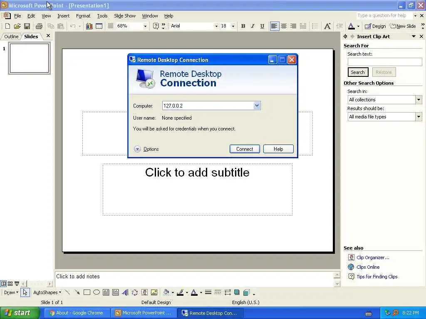
Task: Select the Oval drawing tool
Action: click(97, 292)
